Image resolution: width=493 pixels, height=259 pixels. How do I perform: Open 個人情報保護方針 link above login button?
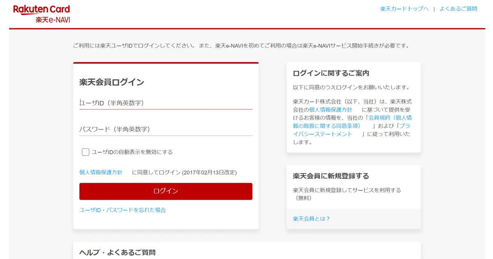click(101, 172)
